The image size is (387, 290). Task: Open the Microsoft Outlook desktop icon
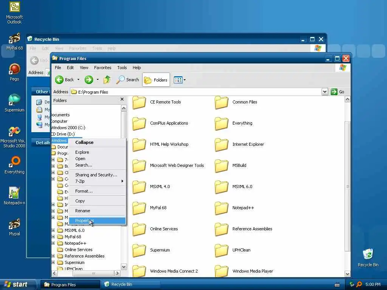[x=14, y=13]
